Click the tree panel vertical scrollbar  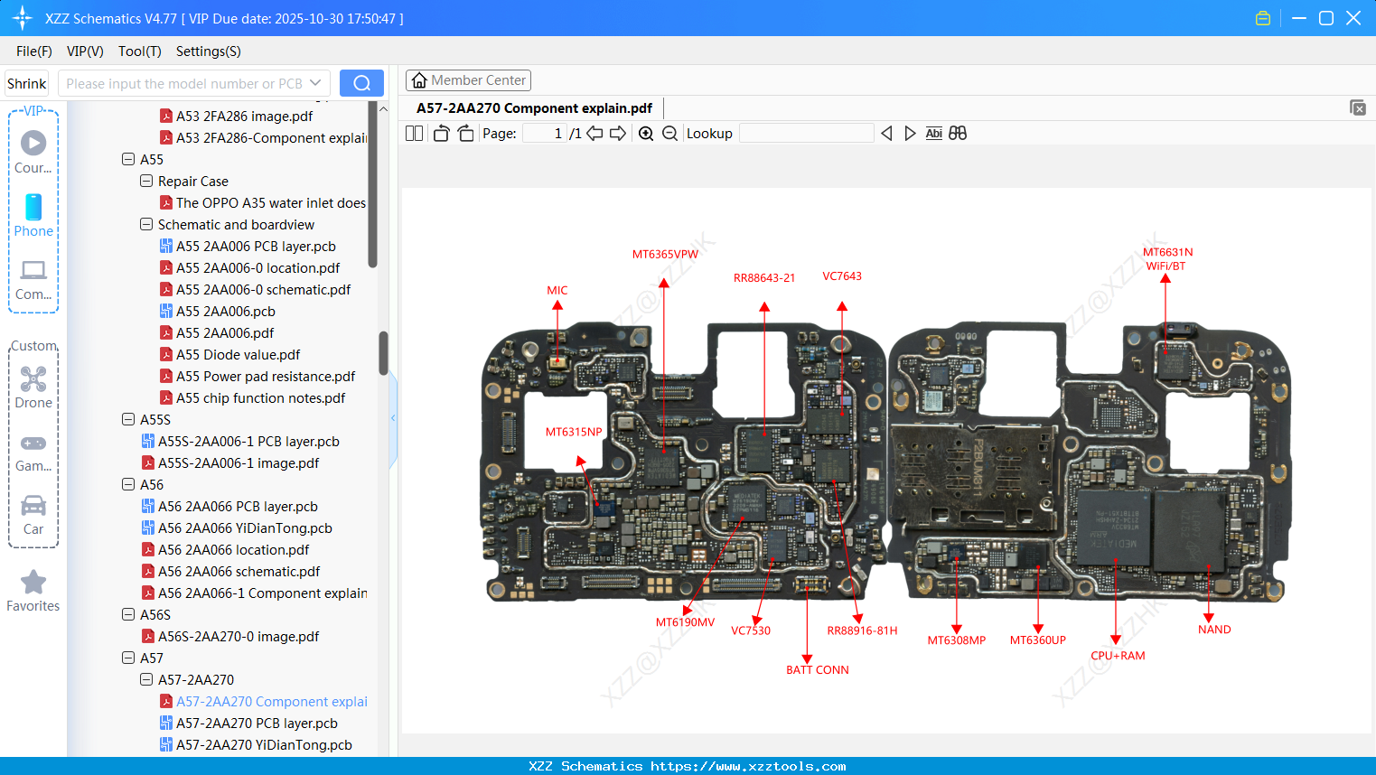pyautogui.click(x=383, y=352)
